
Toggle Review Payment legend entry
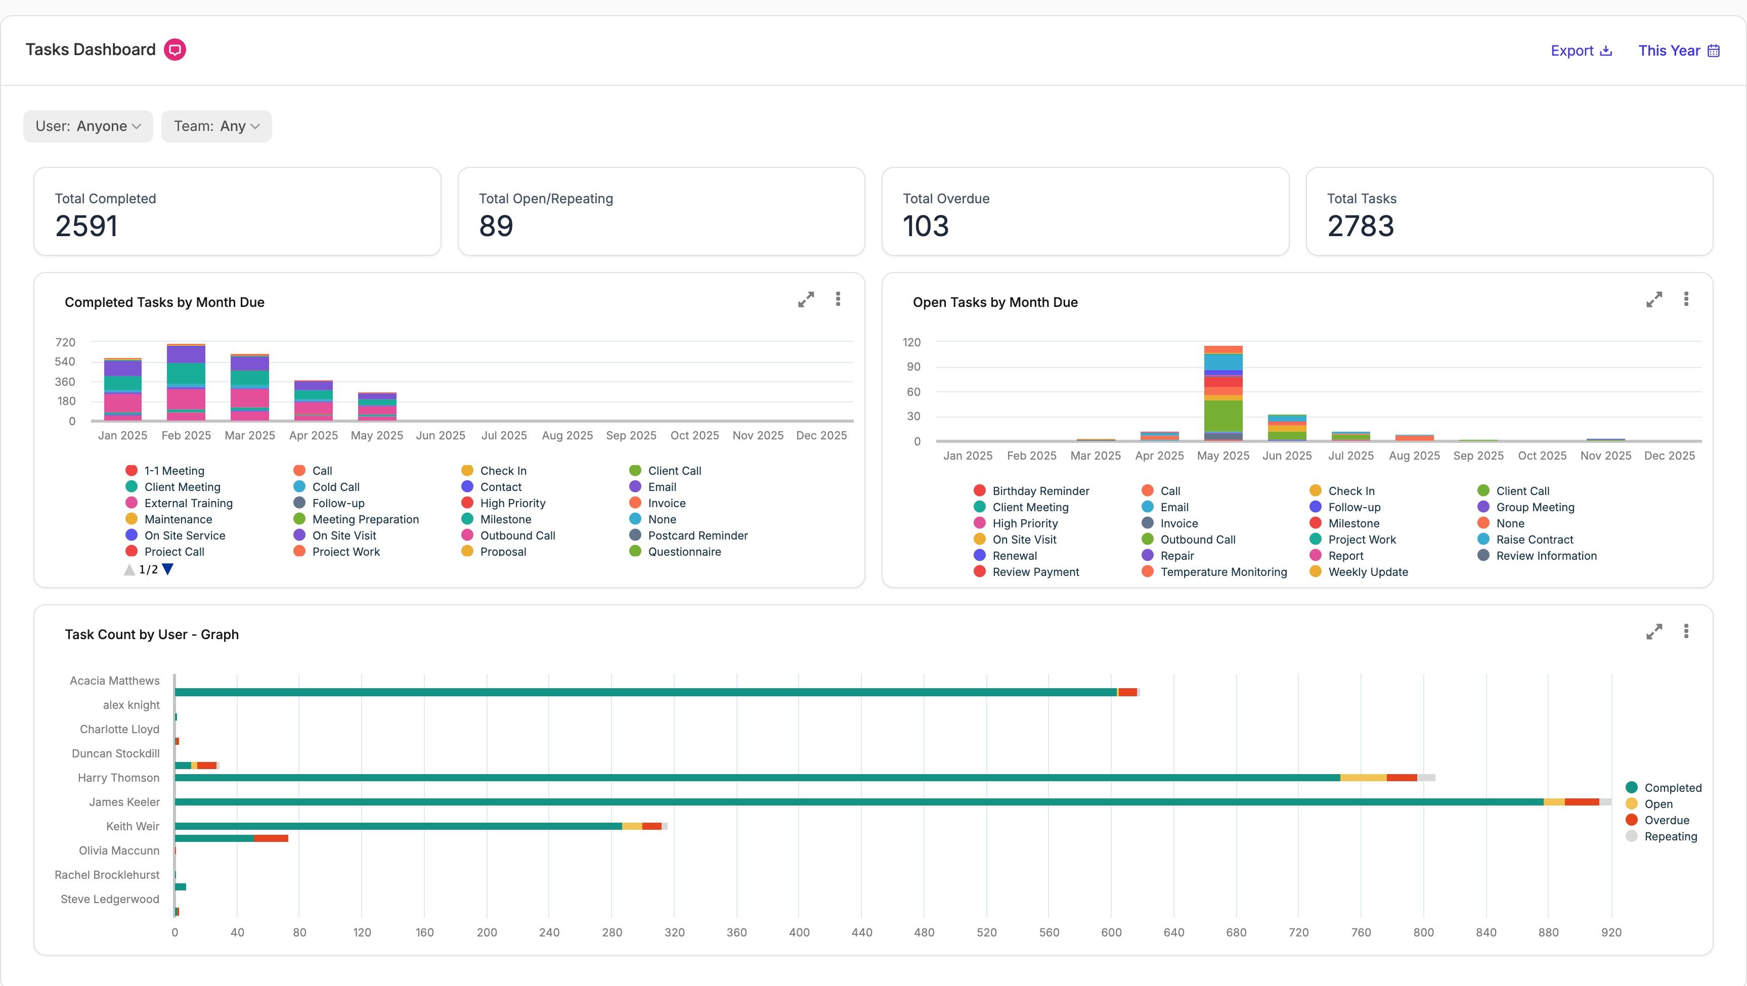click(x=1026, y=572)
